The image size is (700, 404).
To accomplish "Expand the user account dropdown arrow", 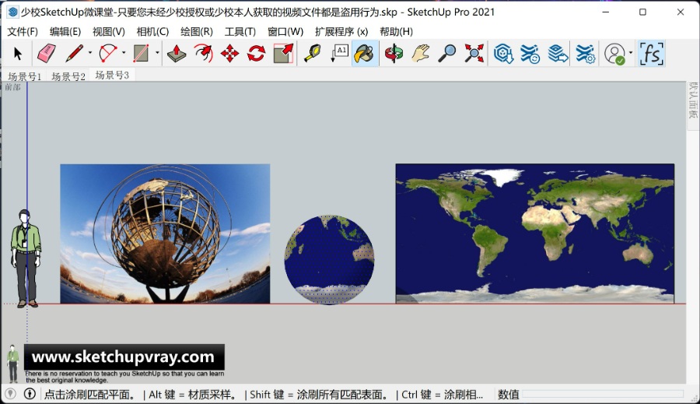I will tap(631, 53).
